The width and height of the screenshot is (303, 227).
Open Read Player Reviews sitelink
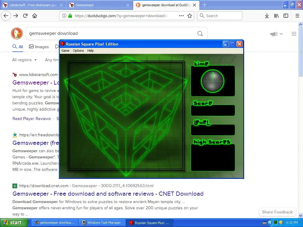(x=31, y=119)
